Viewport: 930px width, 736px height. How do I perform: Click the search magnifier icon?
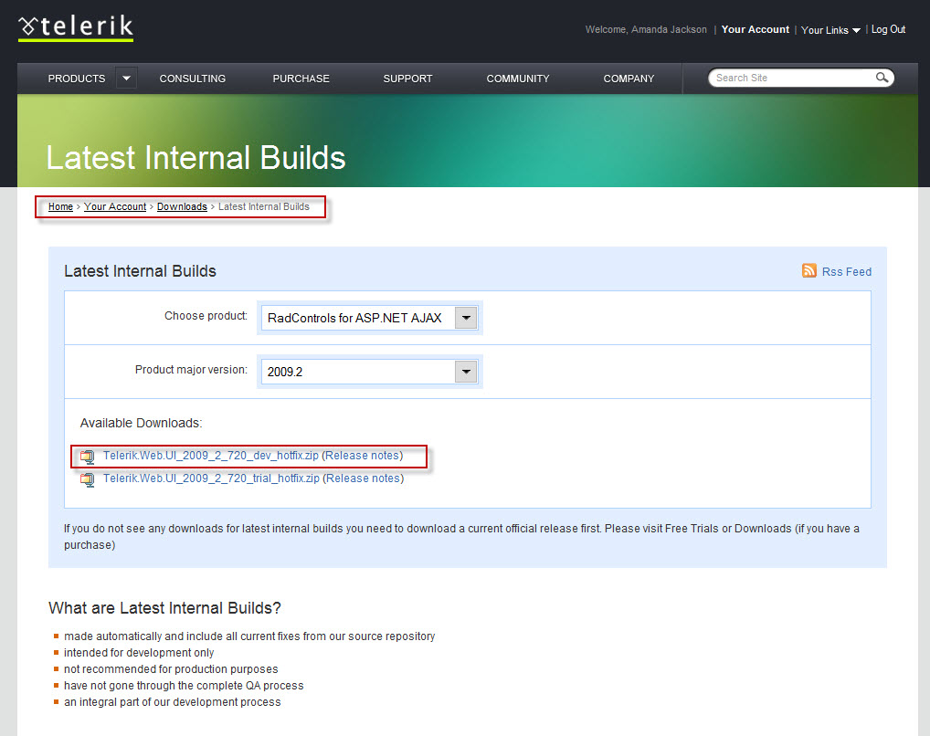point(882,78)
